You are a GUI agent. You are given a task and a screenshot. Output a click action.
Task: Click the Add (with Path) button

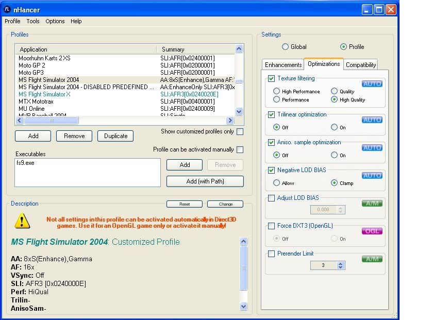click(205, 181)
